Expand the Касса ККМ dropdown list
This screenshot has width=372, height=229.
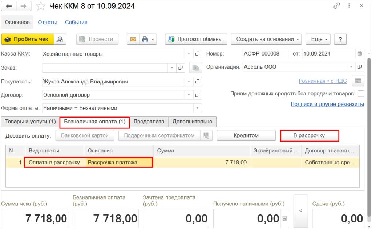pos(189,54)
